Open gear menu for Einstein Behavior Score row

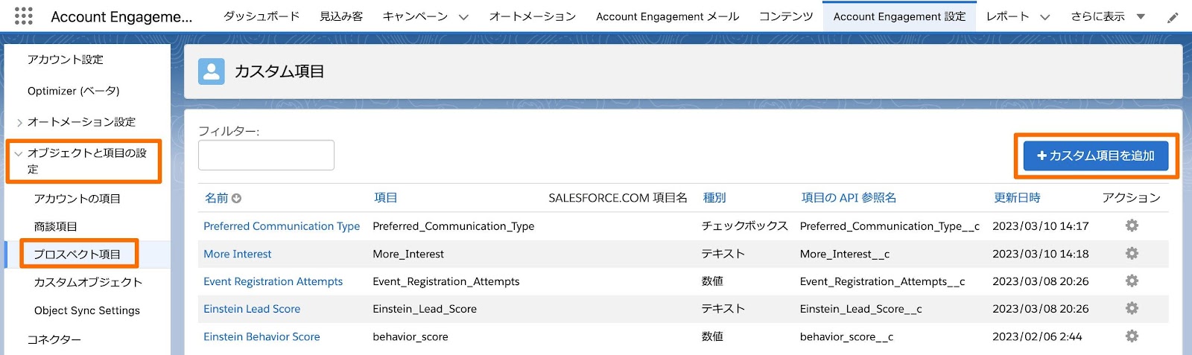1132,336
